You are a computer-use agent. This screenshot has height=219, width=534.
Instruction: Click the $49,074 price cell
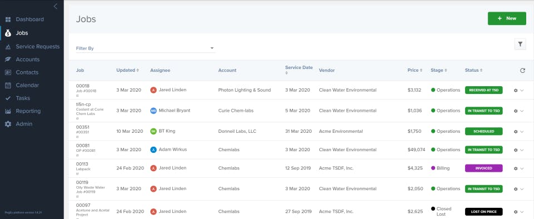click(416, 150)
